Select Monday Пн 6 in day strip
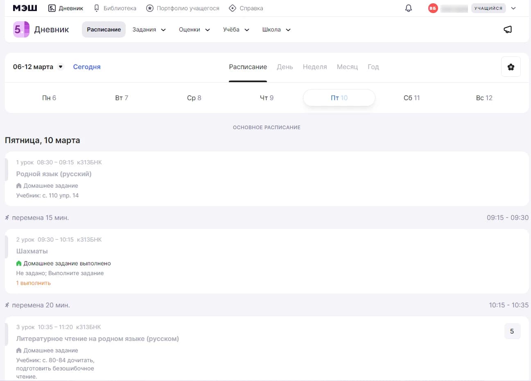 point(49,98)
